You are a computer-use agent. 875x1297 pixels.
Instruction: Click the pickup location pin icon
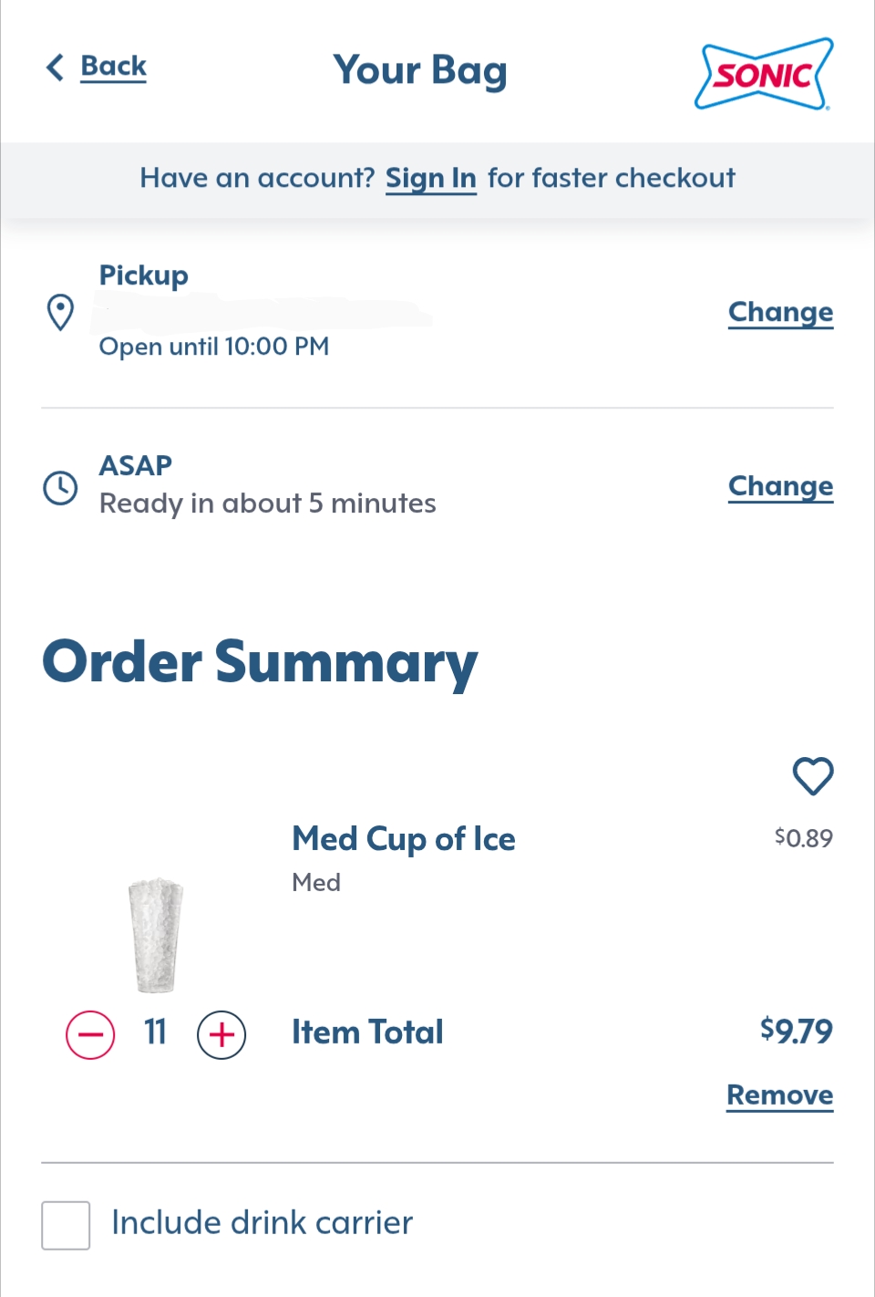click(60, 312)
